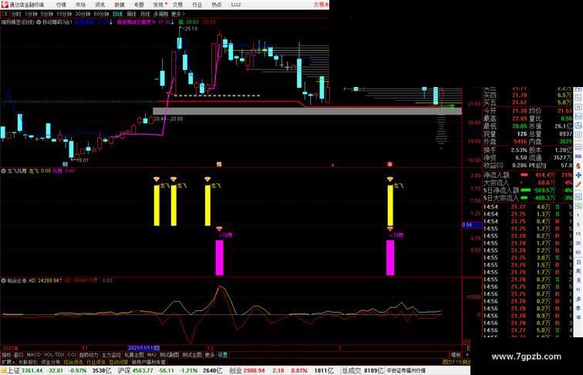Open the 模板 template button
The height and width of the screenshot is (375, 583).
click(456, 355)
